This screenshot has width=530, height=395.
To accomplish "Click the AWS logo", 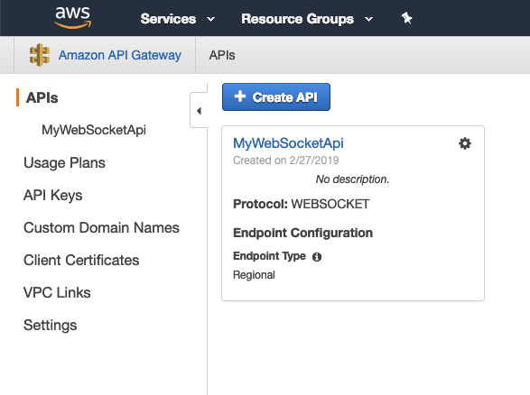I will [72, 17].
